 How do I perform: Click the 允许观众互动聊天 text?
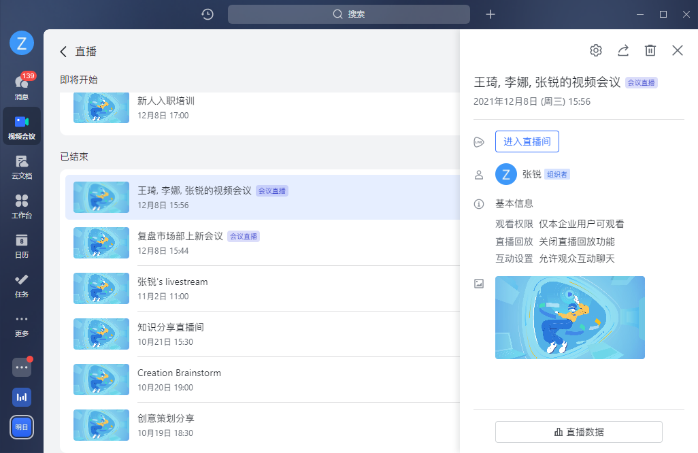click(x=576, y=258)
